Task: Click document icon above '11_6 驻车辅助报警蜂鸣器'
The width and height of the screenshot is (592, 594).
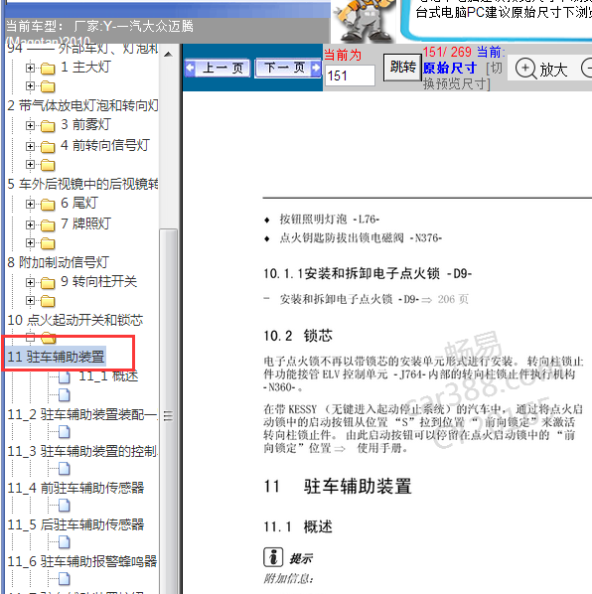Action: 65,541
